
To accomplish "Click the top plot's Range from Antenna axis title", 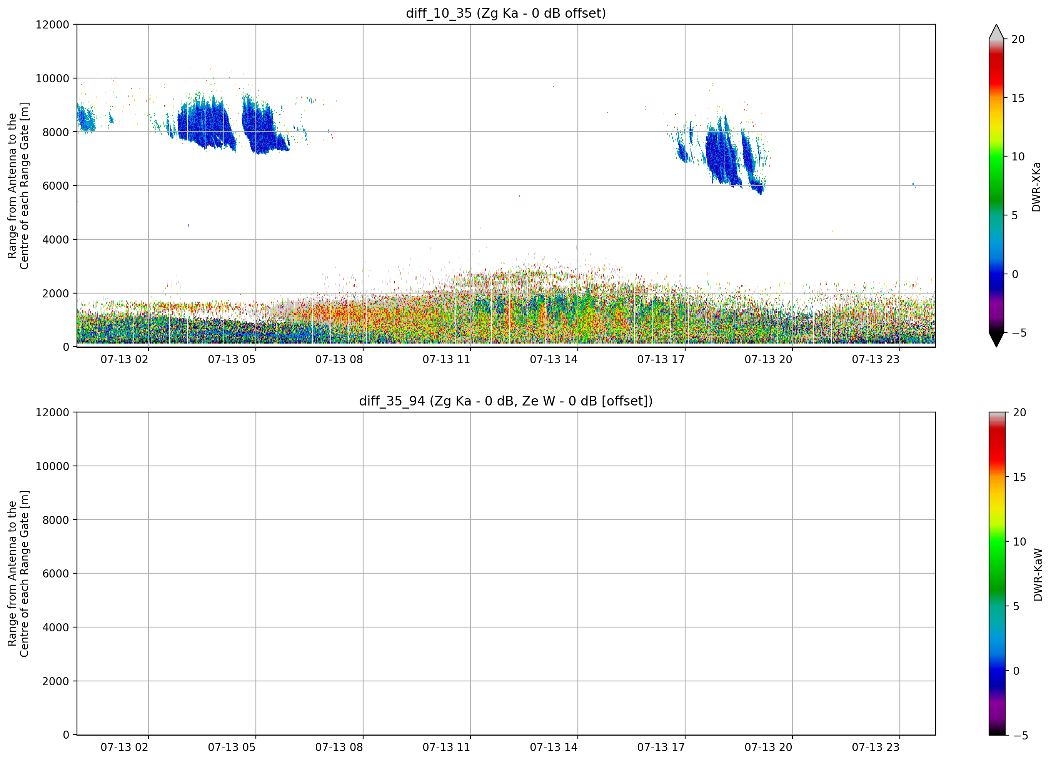I will (18, 186).
